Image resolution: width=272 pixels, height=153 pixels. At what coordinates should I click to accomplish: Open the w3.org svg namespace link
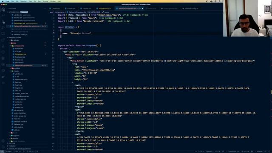tap(98, 70)
